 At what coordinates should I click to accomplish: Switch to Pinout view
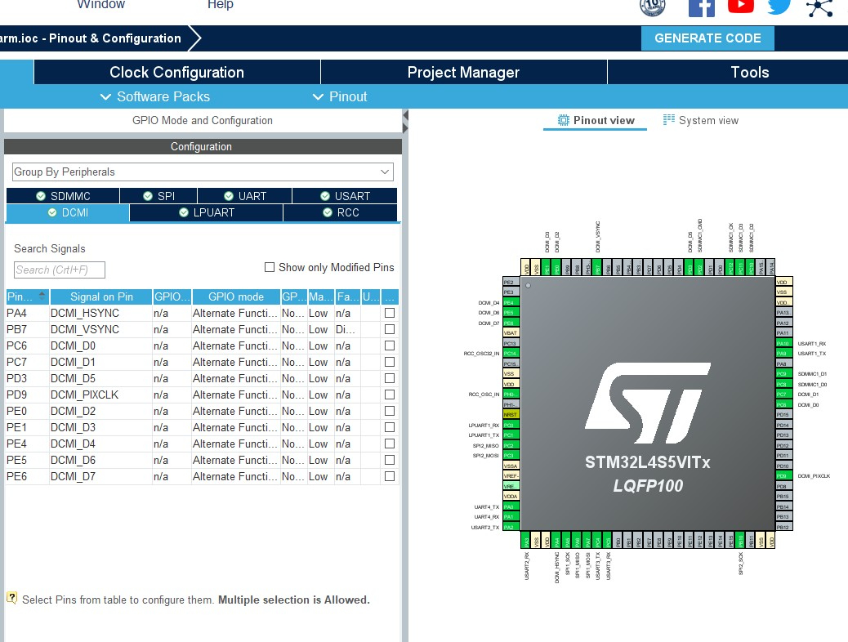596,121
